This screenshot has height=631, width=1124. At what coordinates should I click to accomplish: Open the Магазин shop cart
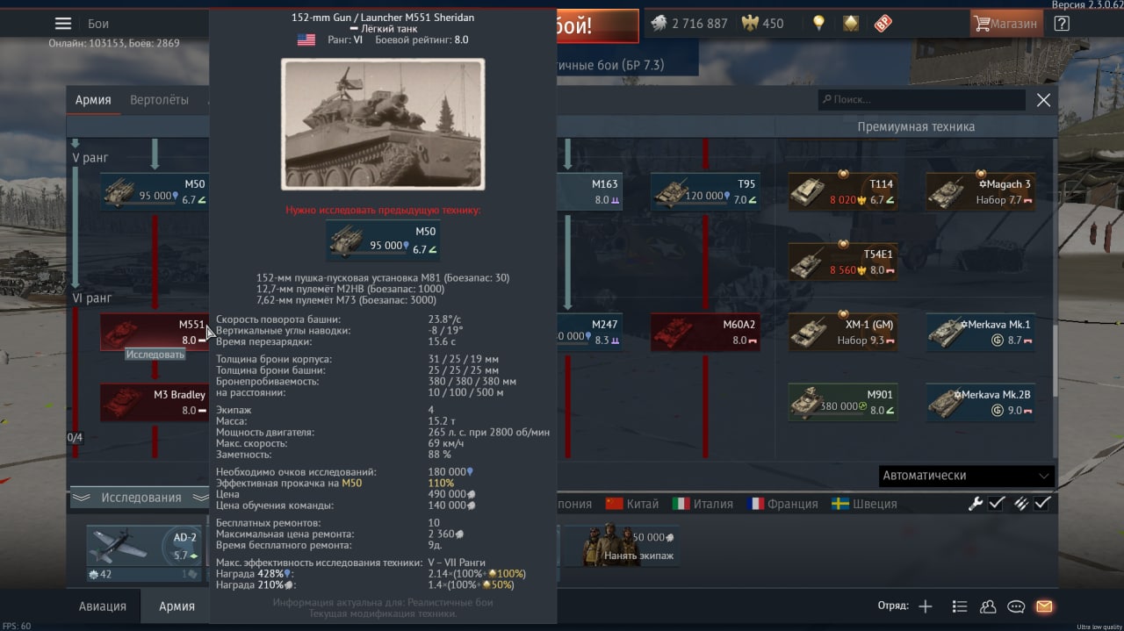pyautogui.click(x=1005, y=24)
